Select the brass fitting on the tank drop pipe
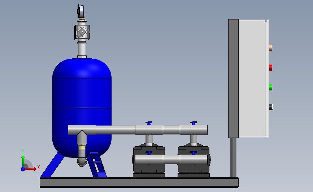The height and width of the screenshot is (192, 313). (82, 147)
